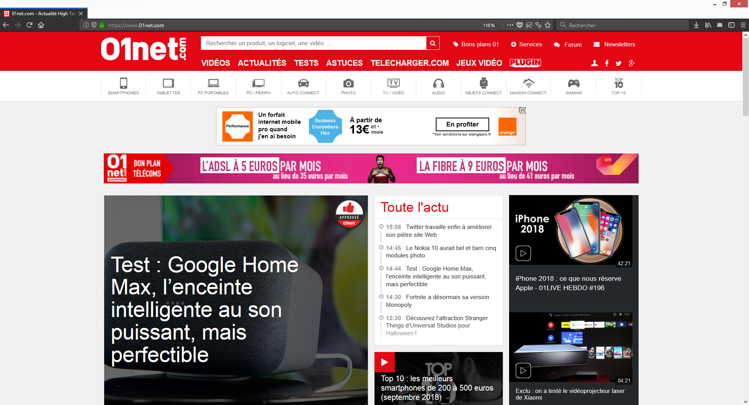
Task: Go to the browser home page
Action: tap(41, 25)
